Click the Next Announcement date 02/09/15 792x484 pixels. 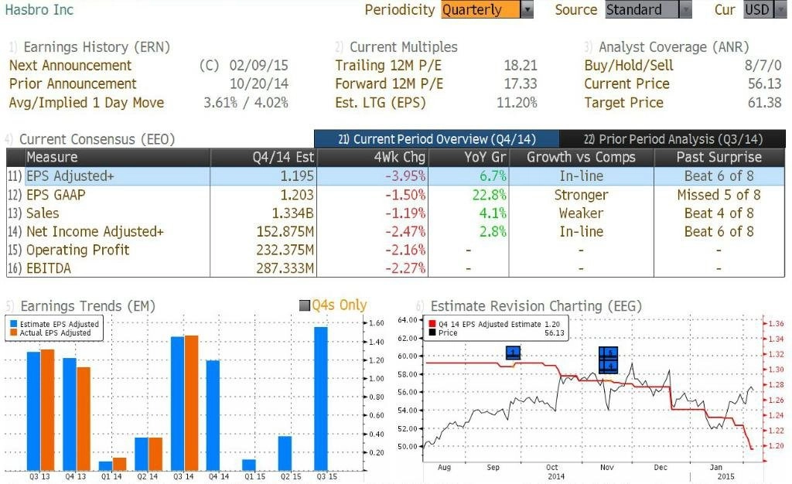[x=258, y=65]
